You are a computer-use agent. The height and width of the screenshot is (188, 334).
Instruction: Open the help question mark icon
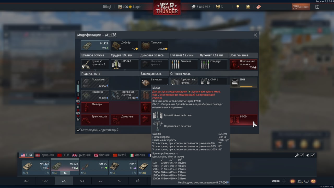317,7
